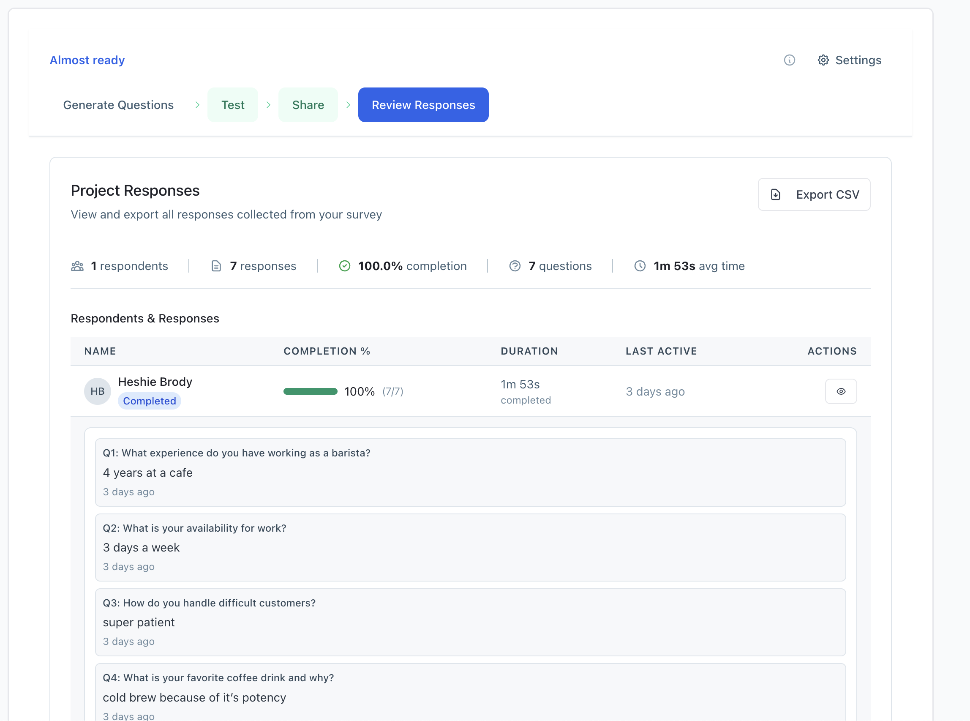Viewport: 970px width, 721px height.
Task: Click the questions help icon
Action: [x=515, y=266]
